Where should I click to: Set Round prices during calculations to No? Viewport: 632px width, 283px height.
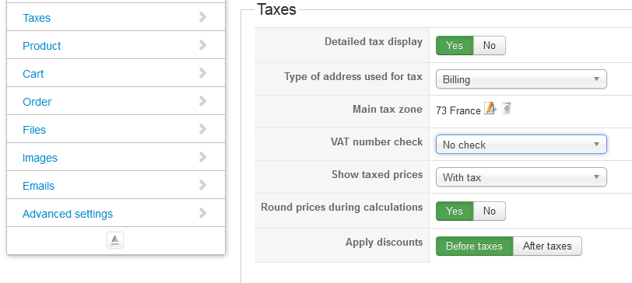click(x=490, y=211)
